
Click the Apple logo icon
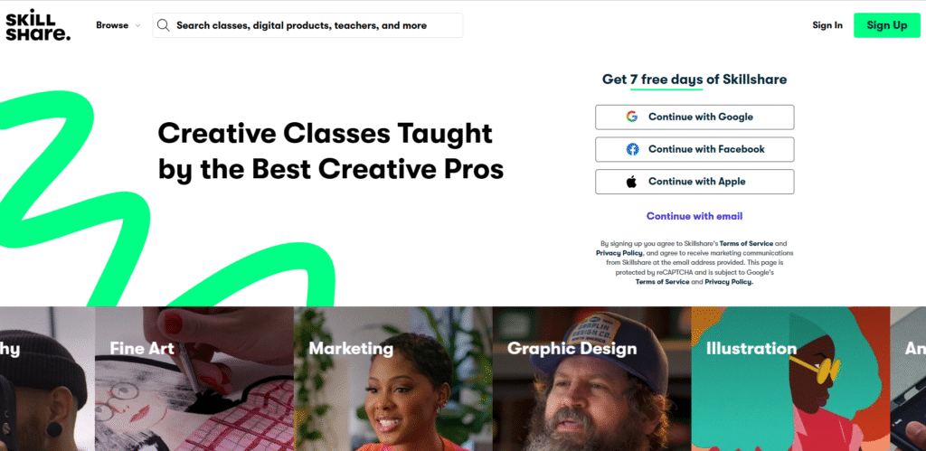coord(632,182)
